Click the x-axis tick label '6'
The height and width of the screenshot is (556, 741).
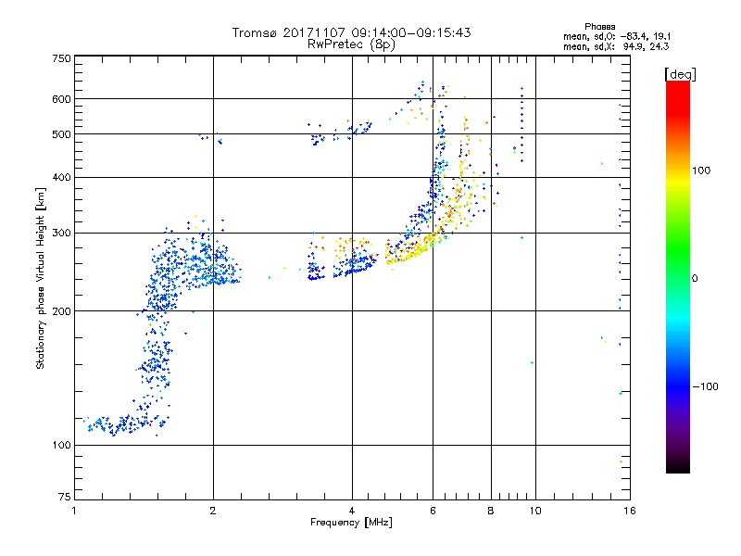(x=433, y=511)
